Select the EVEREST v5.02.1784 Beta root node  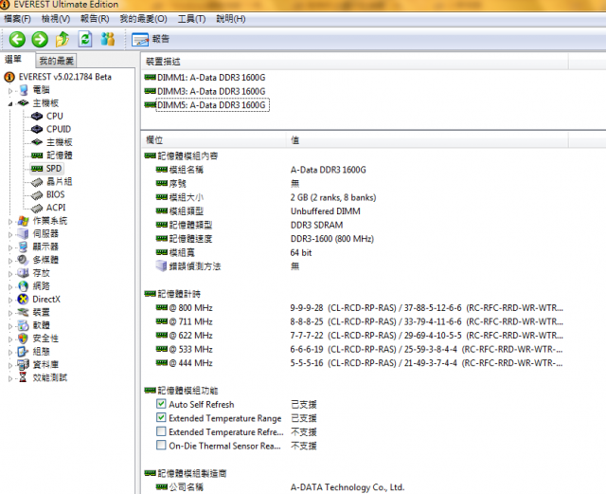pyautogui.click(x=65, y=77)
